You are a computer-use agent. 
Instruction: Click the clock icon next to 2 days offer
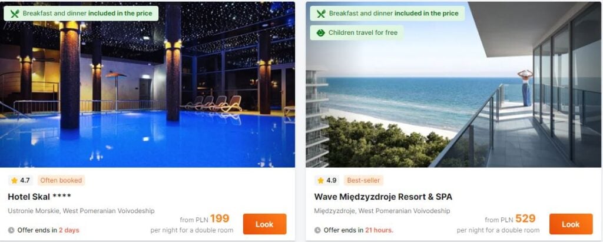(x=11, y=230)
